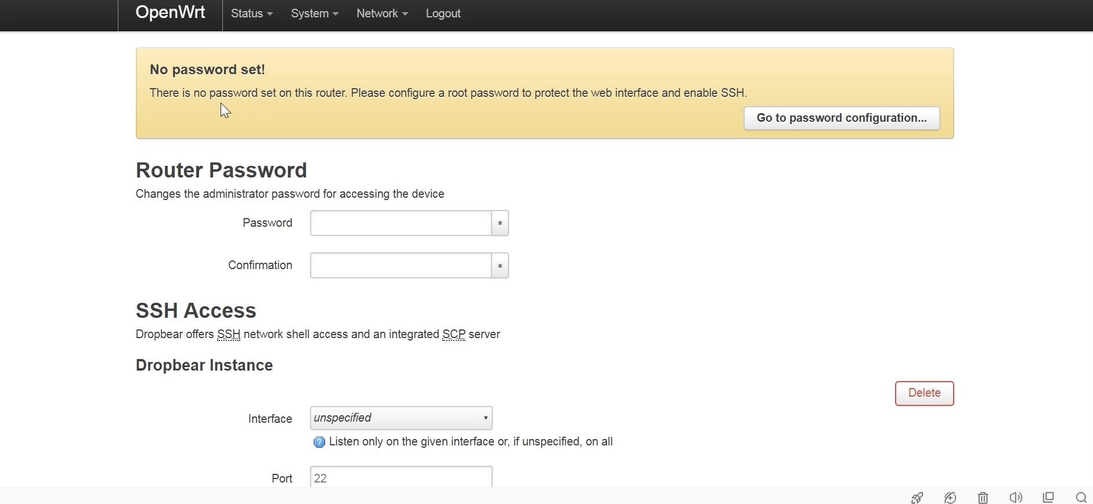Click the OpenWrt brand link
This screenshot has height=504, width=1093.
point(170,13)
